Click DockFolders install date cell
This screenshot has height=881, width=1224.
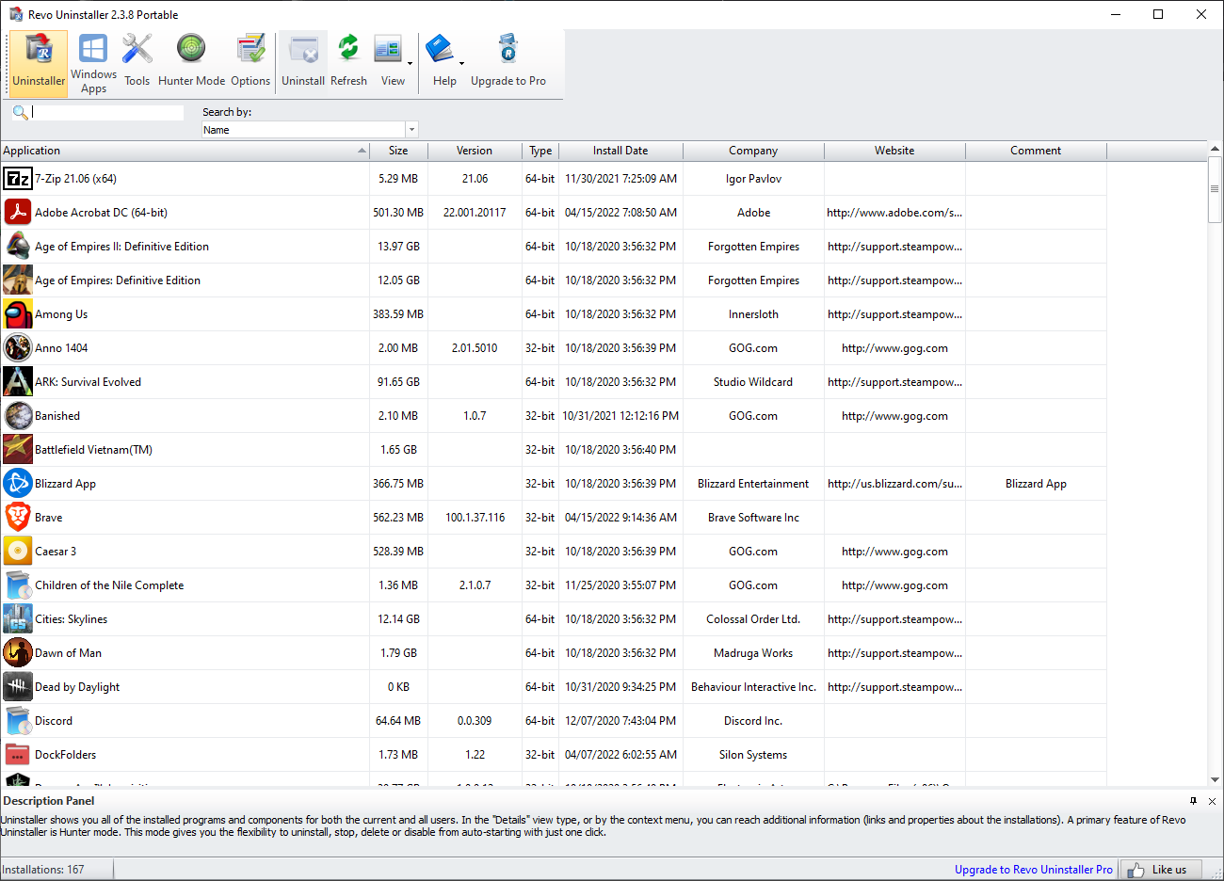(620, 755)
